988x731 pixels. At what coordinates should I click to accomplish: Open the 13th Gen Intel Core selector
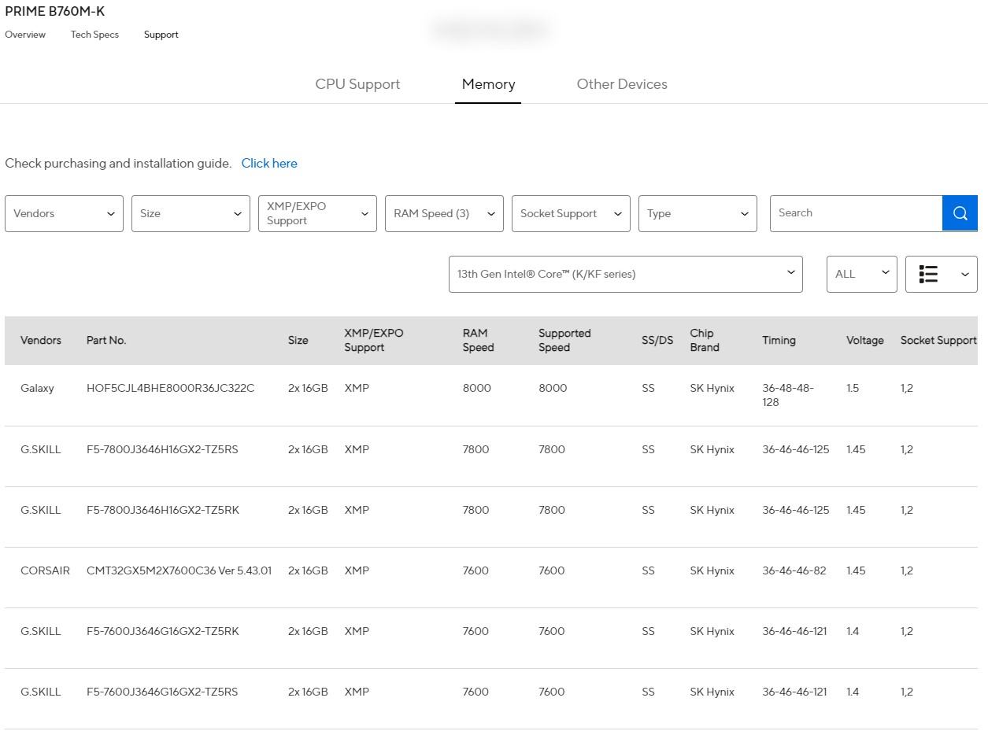[x=625, y=274]
